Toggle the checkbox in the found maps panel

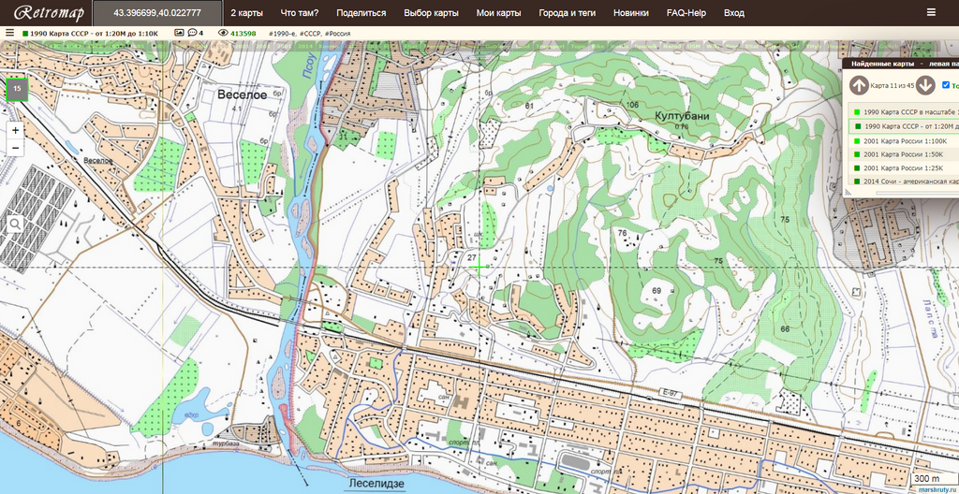coord(946,84)
